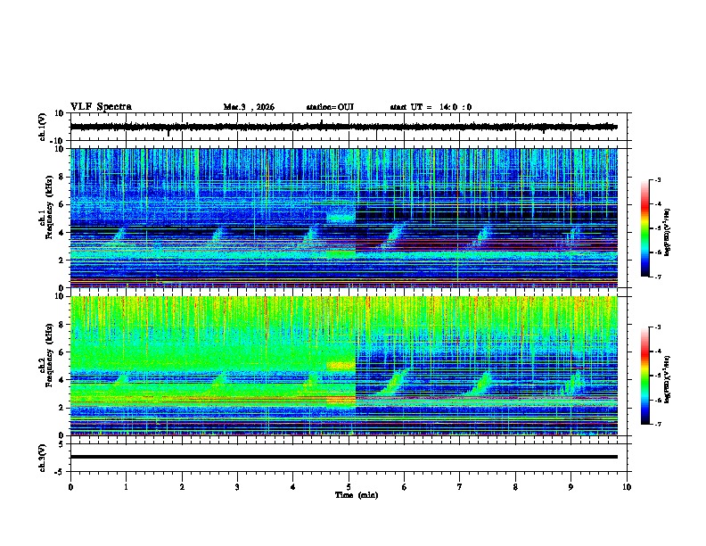This screenshot has width=706, height=546.
Task: Click the '-3' label on ch.2 color scale
Action: click(657, 327)
